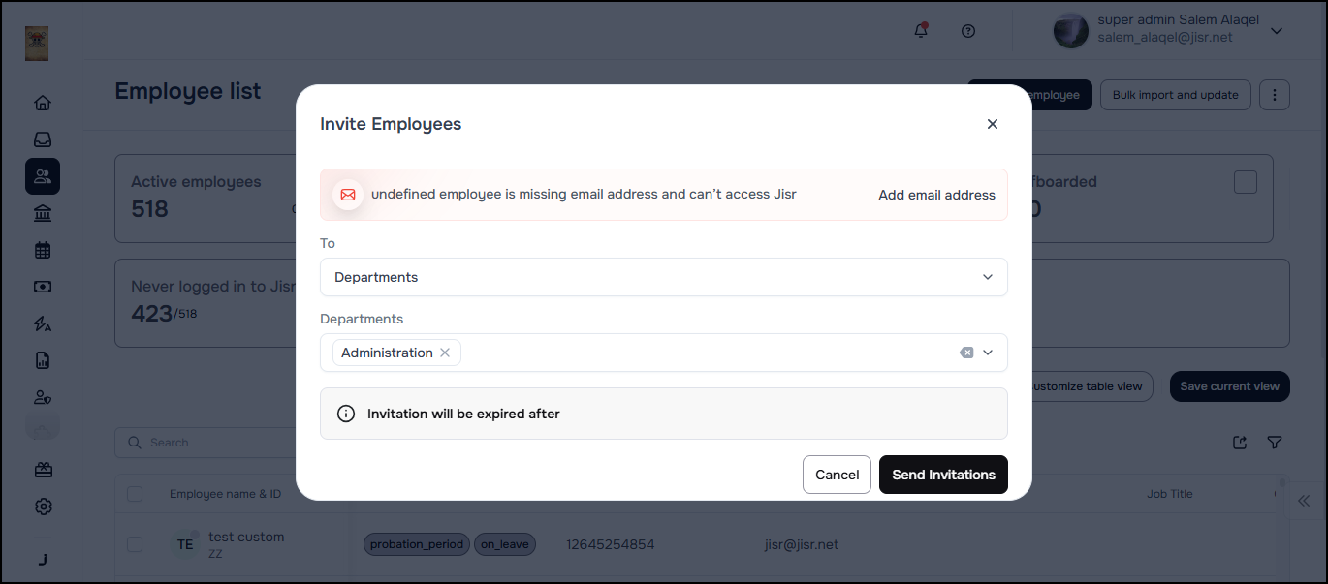Tick the select-all checkbox in table header
The height and width of the screenshot is (584, 1328).
point(135,494)
